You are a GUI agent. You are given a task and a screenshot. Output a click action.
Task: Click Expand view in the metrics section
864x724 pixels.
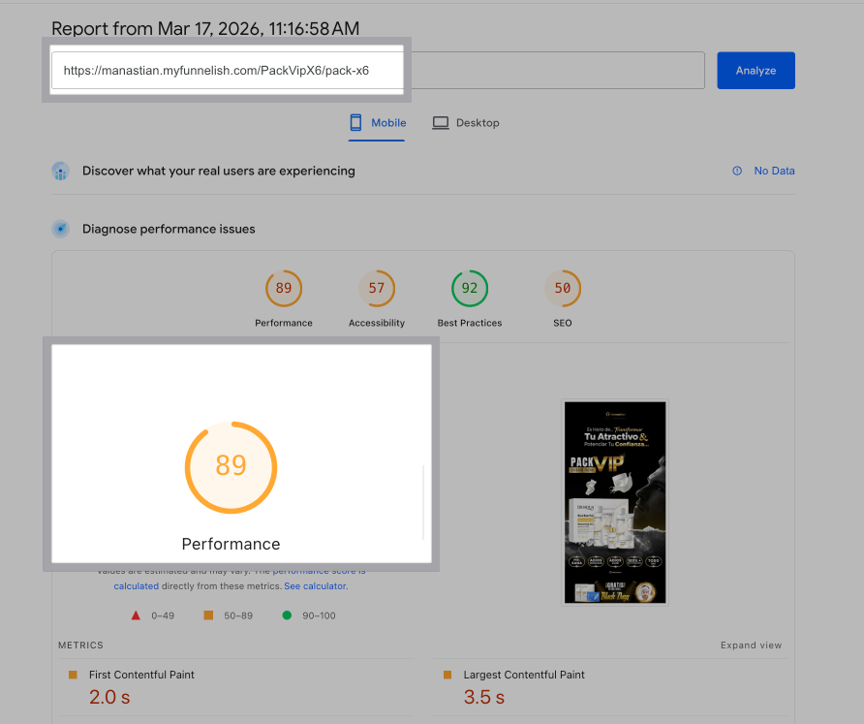[x=751, y=645]
